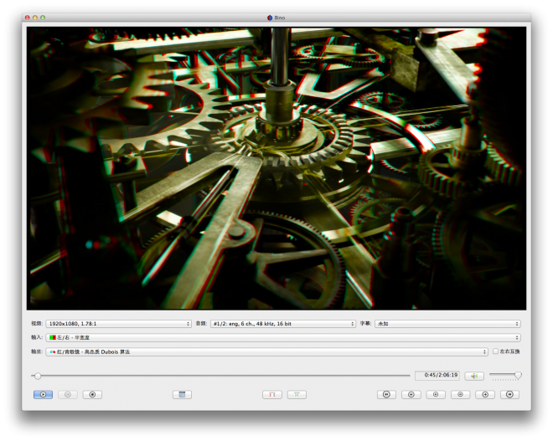Screen dimensions: 553x441
Task: Toggle fullscreen mode button
Action: tap(182, 394)
